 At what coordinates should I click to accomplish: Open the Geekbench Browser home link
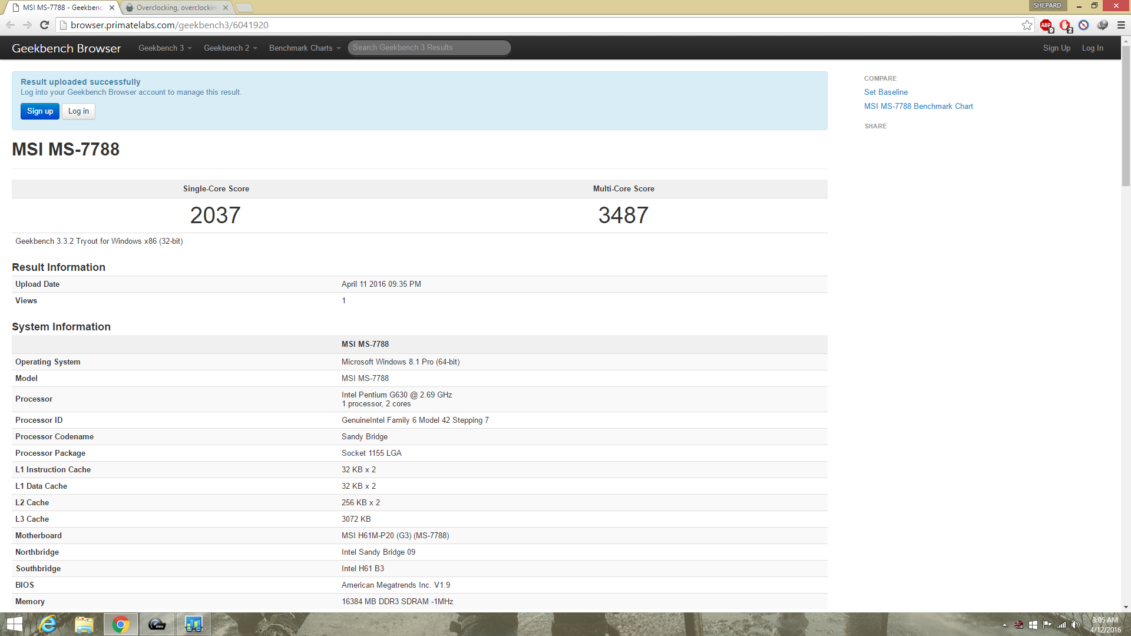pos(66,48)
